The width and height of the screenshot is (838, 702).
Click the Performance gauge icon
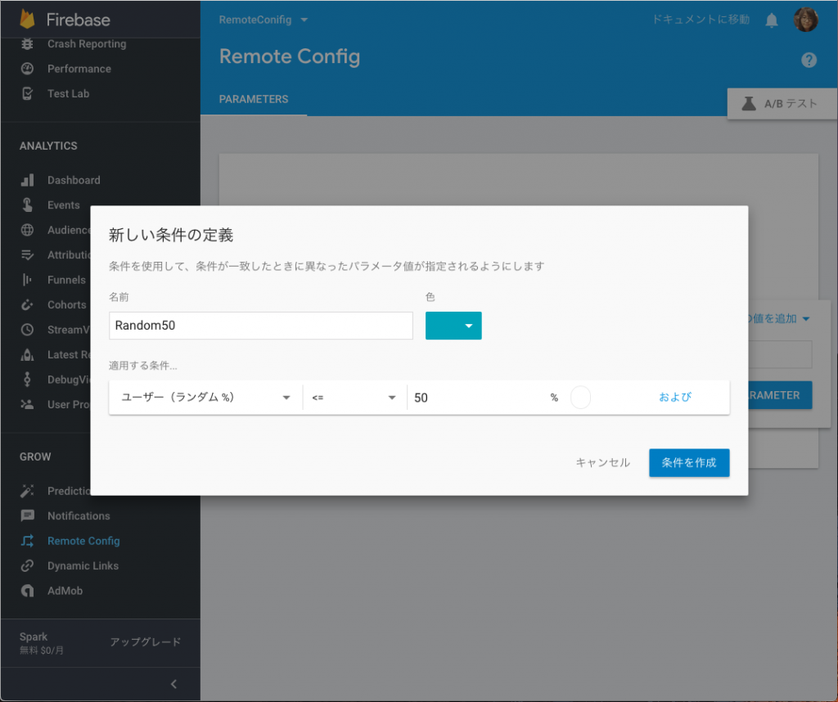(x=27, y=69)
